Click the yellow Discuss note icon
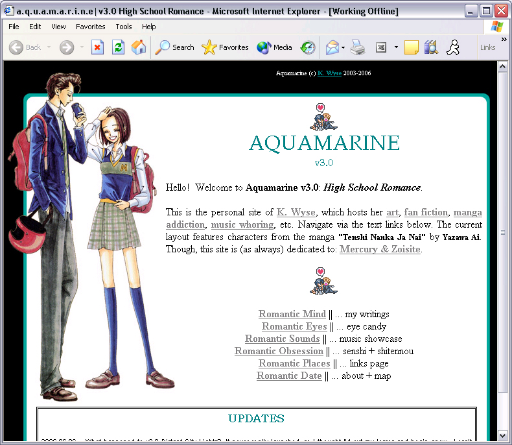The height and width of the screenshot is (445, 512). (x=411, y=48)
